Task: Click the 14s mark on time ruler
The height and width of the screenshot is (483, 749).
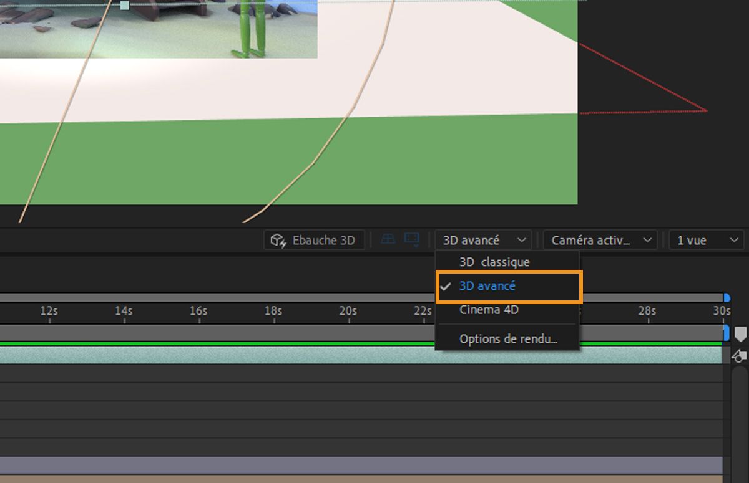Action: click(124, 310)
